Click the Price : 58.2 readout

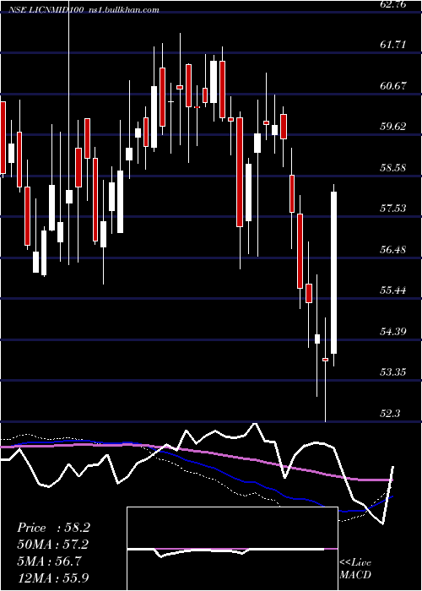[x=53, y=528]
